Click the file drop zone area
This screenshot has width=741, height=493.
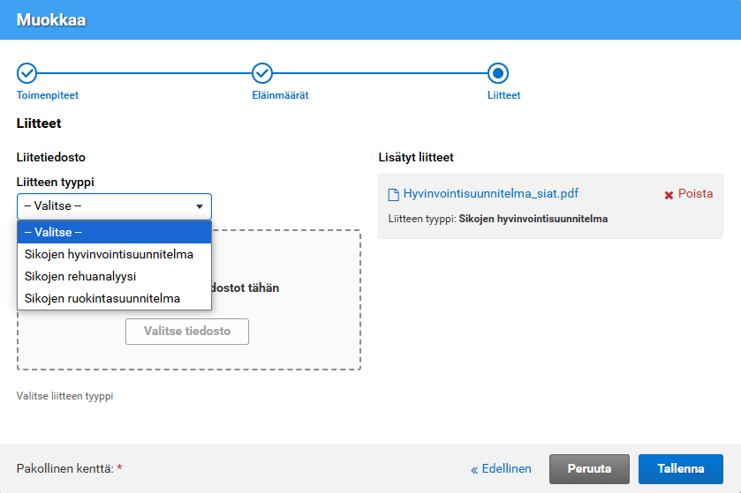point(291,348)
